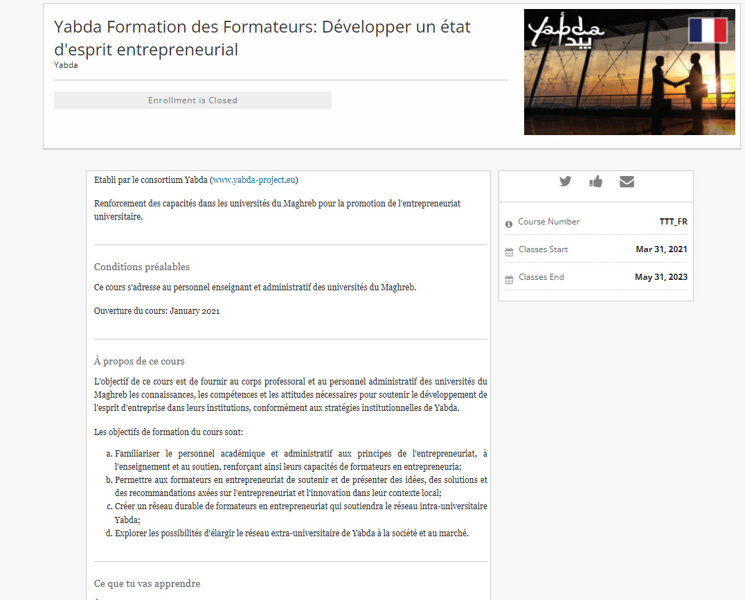
Task: Share the course on Twitter
Action: tap(565, 181)
